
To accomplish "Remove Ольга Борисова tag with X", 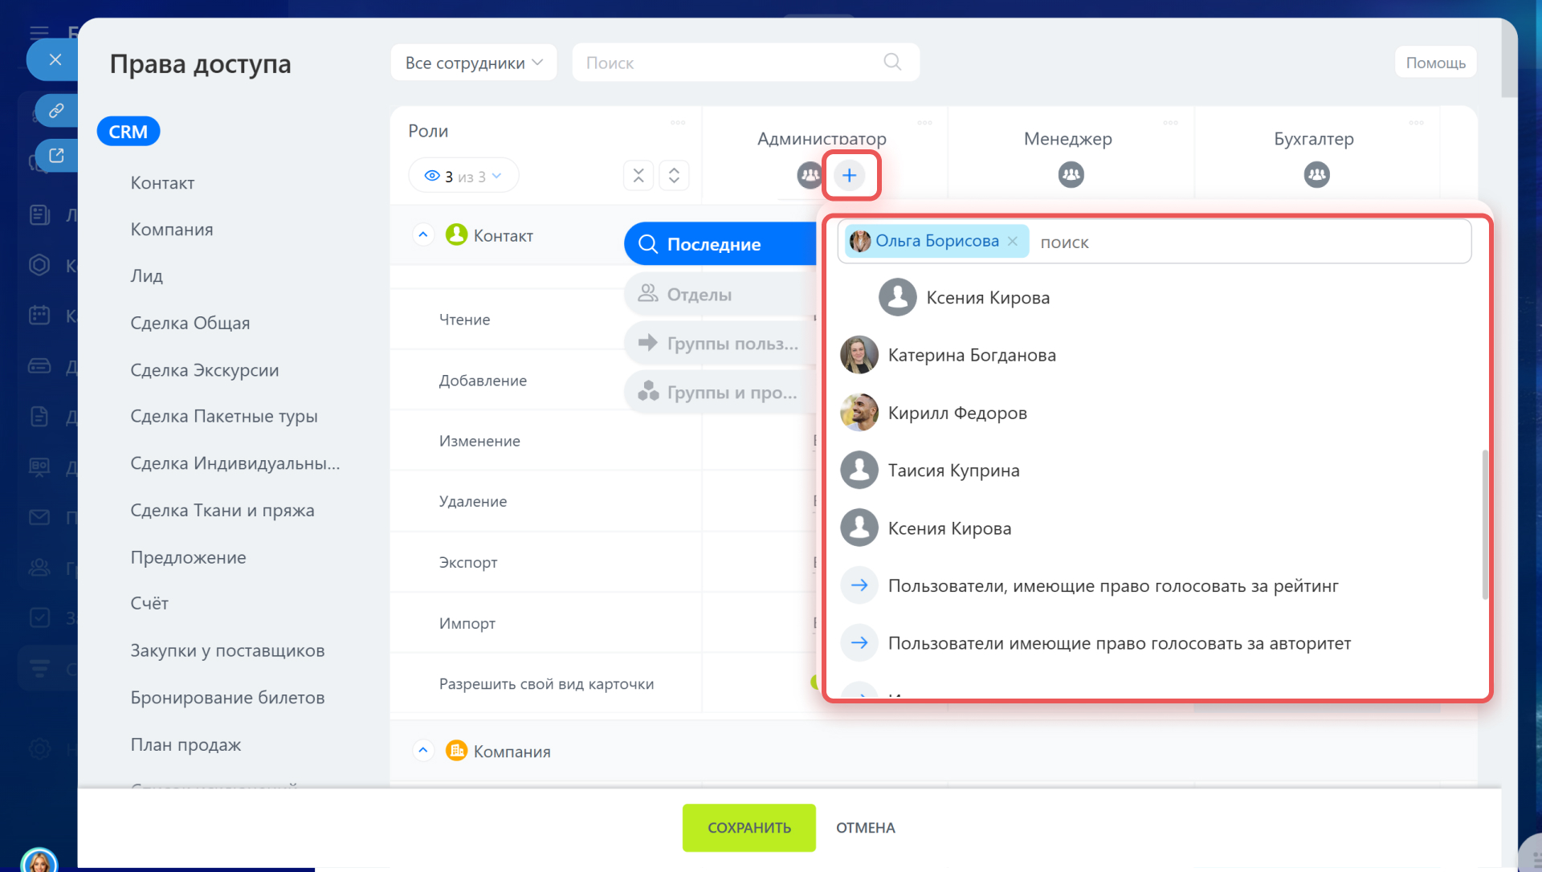I will (1013, 241).
